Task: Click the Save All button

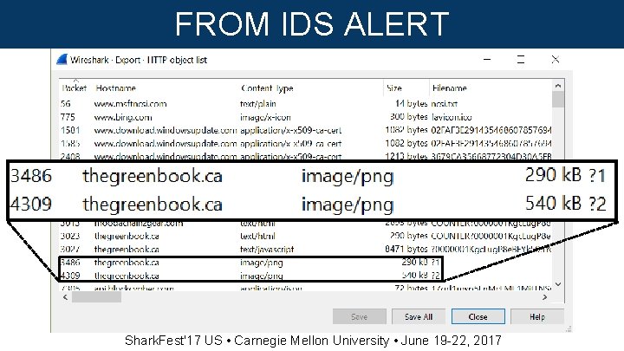Action: tap(419, 317)
